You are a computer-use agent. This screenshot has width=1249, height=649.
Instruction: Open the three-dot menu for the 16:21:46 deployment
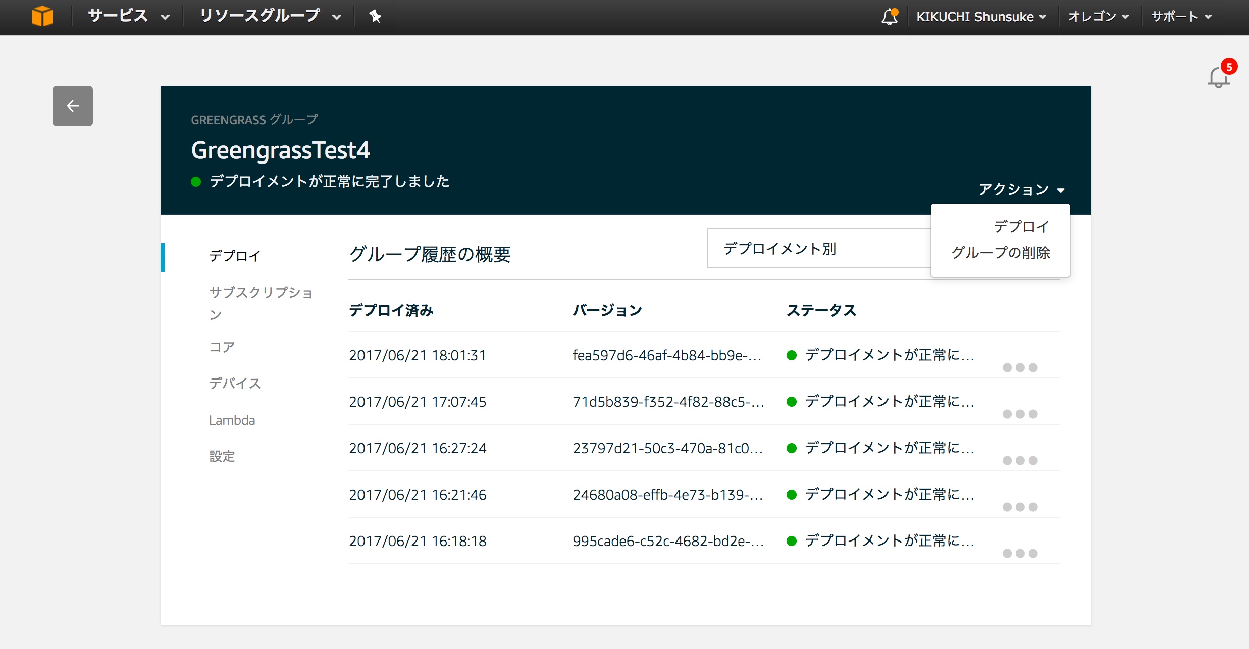tap(1020, 507)
